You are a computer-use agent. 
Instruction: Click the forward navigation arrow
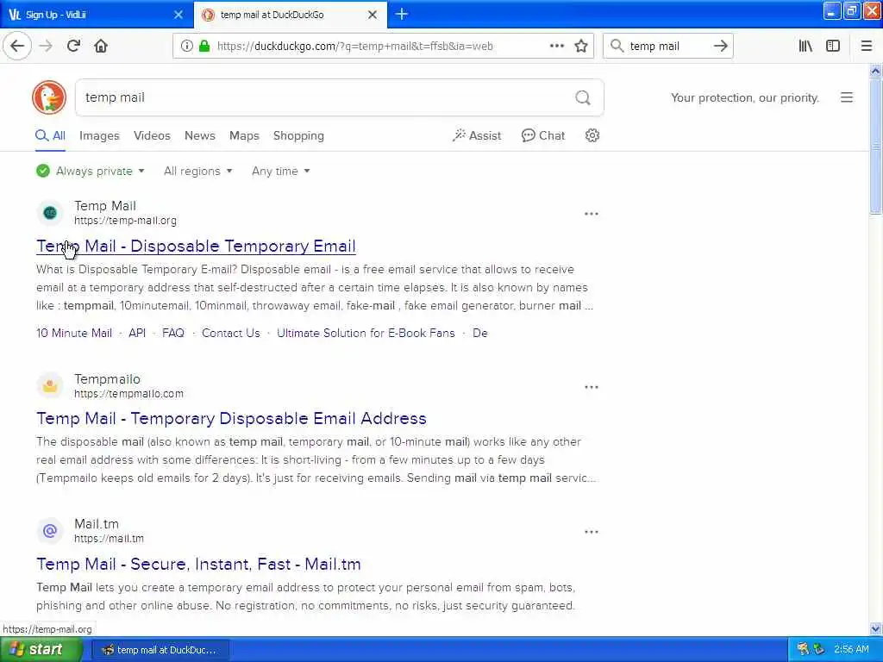46,47
